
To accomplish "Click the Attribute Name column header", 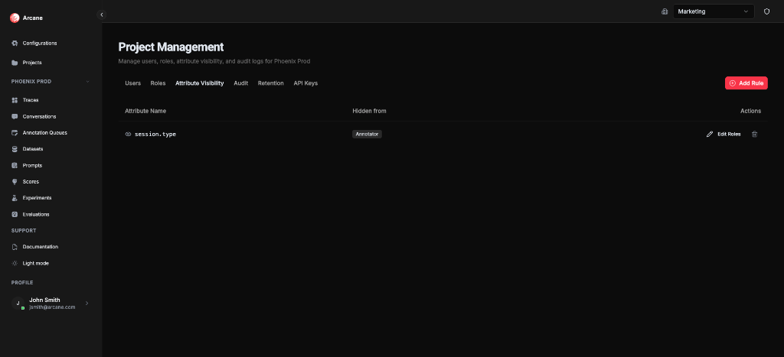I will click(x=145, y=111).
